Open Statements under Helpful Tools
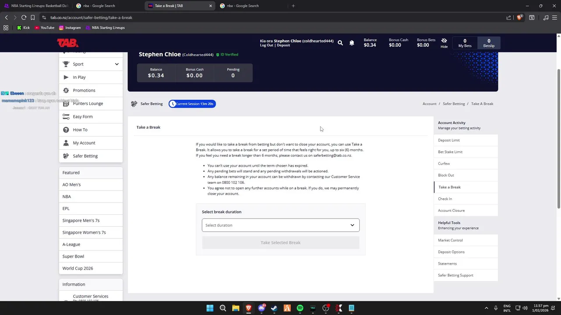 tap(466, 263)
